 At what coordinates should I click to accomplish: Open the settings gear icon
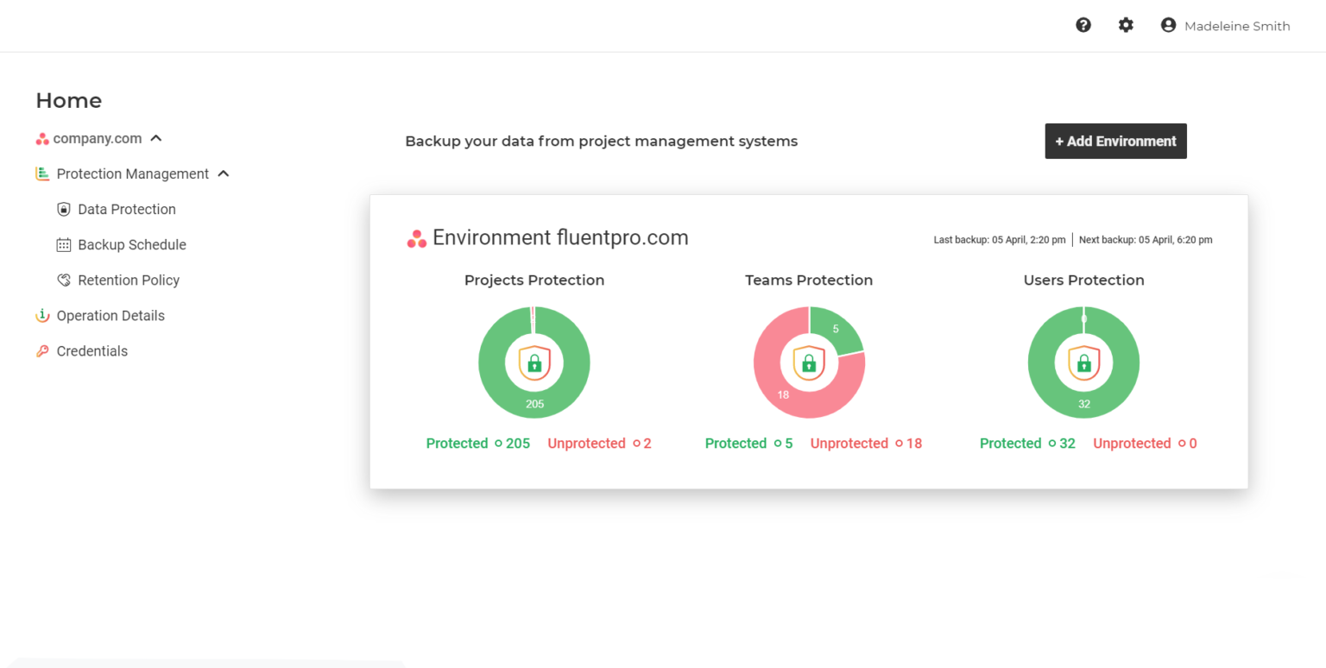(x=1126, y=25)
